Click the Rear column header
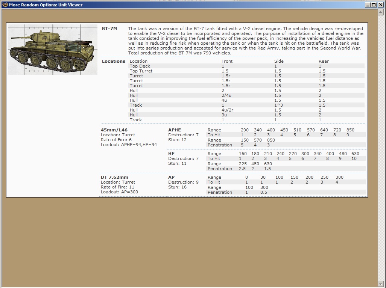386x288 pixels. pyautogui.click(x=324, y=61)
